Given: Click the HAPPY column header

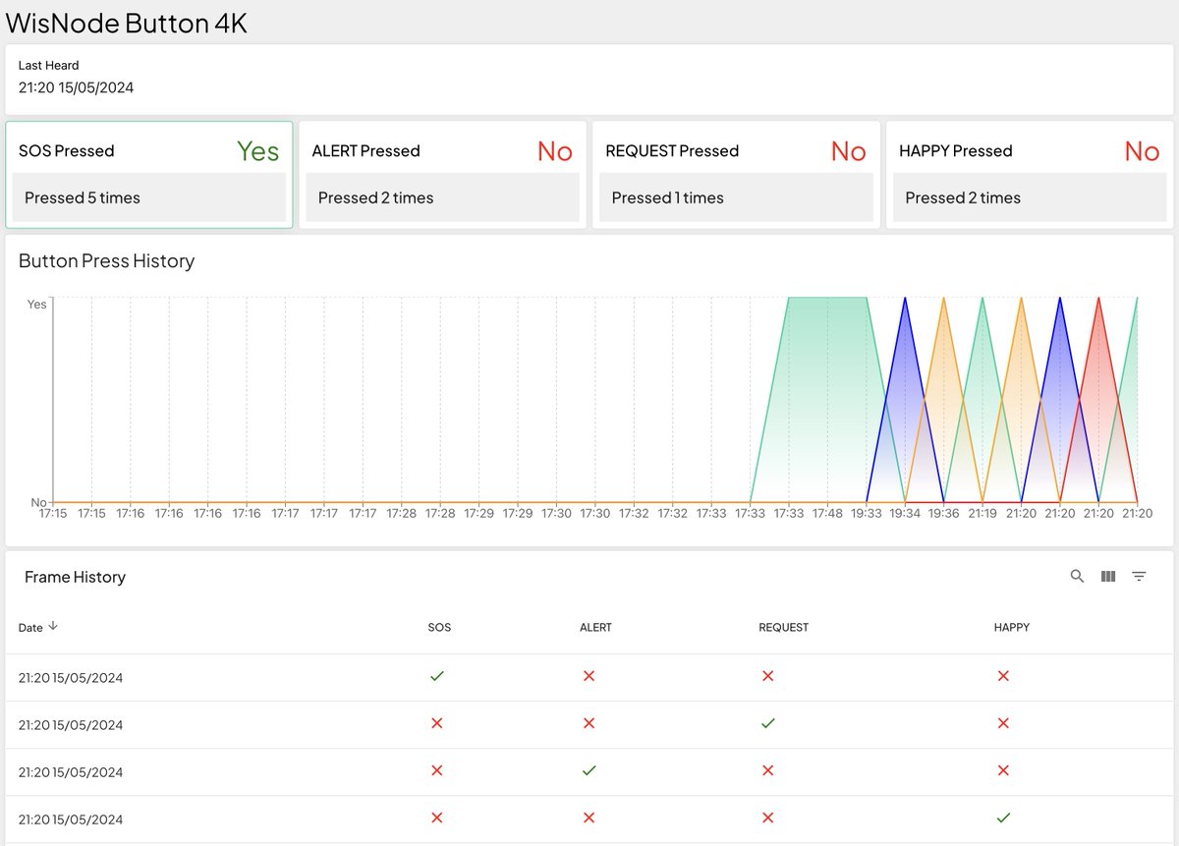Looking at the screenshot, I should (1012, 627).
